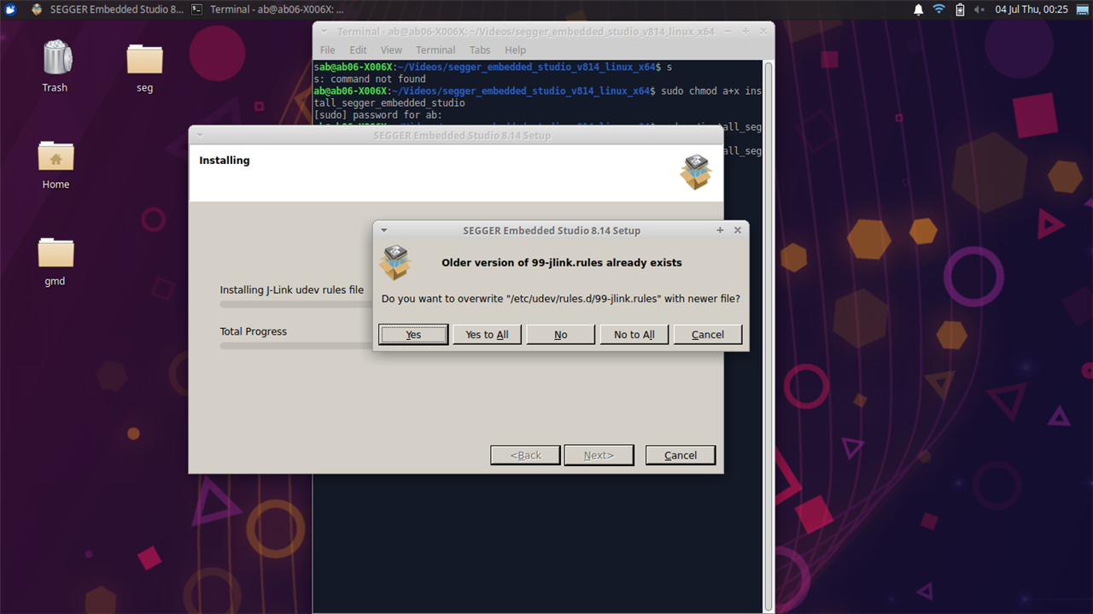Click the installer box icon in overwrite dialog

click(395, 263)
